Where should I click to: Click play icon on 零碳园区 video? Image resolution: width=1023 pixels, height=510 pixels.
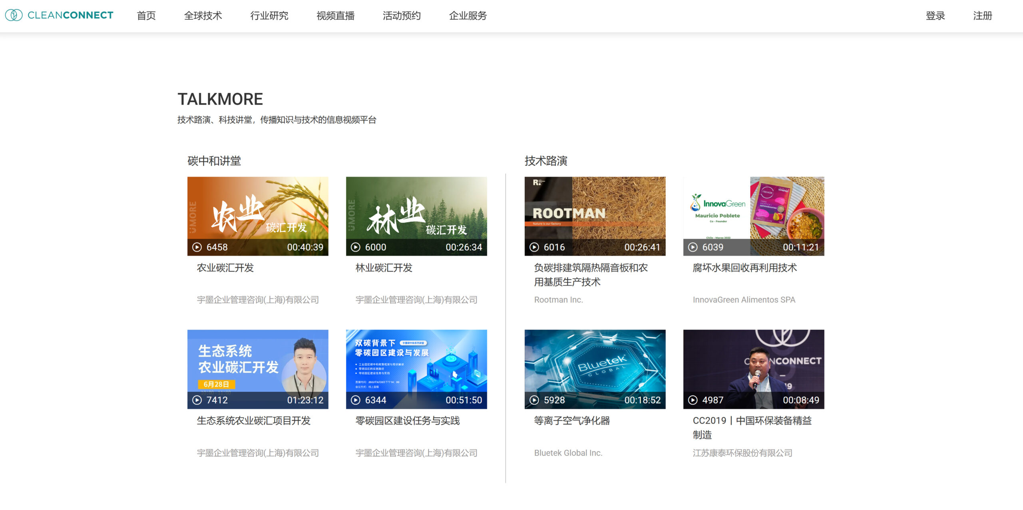pos(356,400)
